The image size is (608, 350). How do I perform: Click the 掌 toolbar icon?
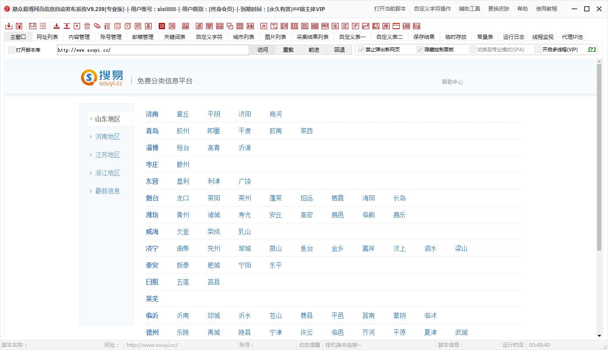pos(209,26)
